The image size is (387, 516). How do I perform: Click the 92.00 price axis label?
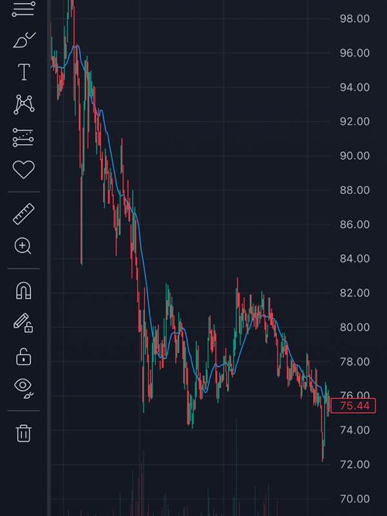[355, 121]
